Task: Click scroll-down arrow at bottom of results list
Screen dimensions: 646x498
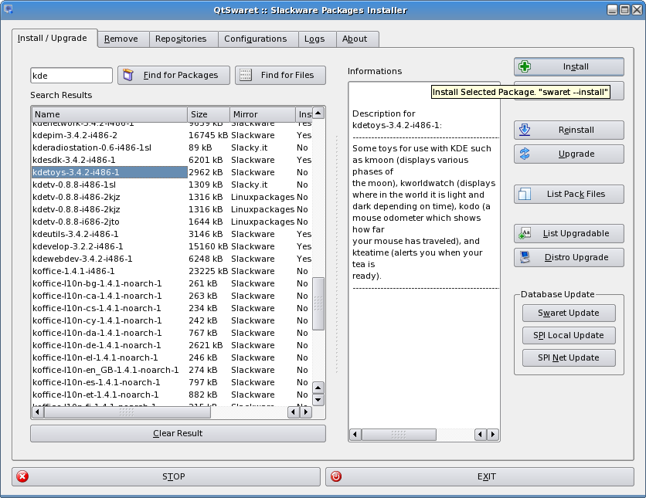Action: click(x=318, y=400)
